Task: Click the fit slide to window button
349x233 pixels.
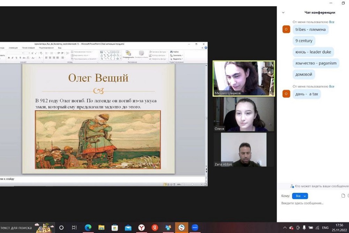Action: click(x=206, y=184)
